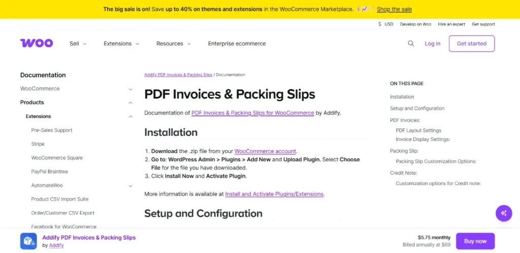The image size is (520, 253).
Task: Jump to PDF Layout Settings section
Action: [x=418, y=130]
